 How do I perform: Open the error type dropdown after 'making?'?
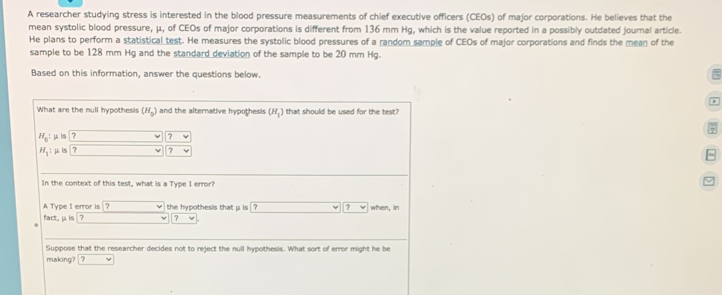point(95,259)
